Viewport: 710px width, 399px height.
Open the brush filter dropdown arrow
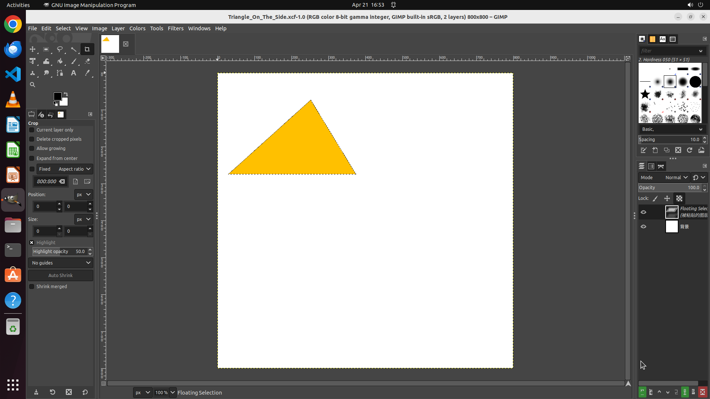(x=701, y=51)
